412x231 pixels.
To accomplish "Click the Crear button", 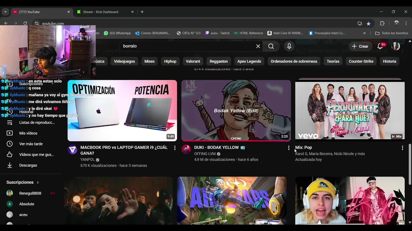I will pyautogui.click(x=360, y=46).
